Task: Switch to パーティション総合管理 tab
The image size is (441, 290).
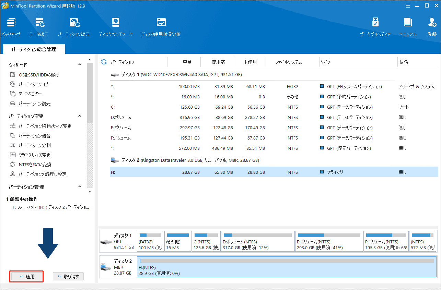Action: coord(34,49)
